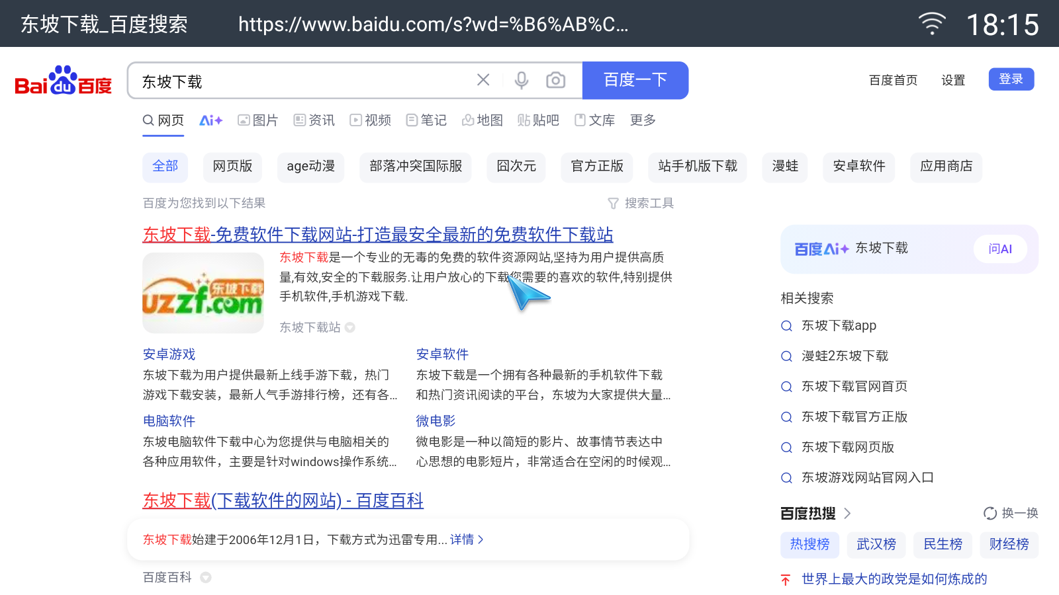Switch to the Ai+ tab
1059x595 pixels.
click(x=211, y=120)
